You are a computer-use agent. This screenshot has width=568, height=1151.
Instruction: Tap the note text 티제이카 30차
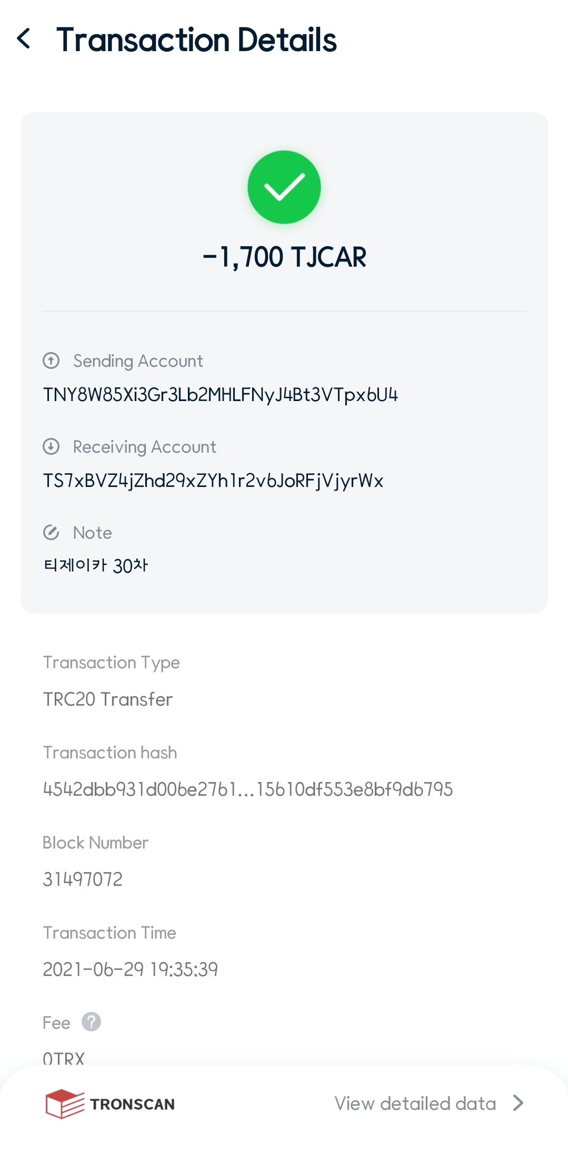coord(95,566)
